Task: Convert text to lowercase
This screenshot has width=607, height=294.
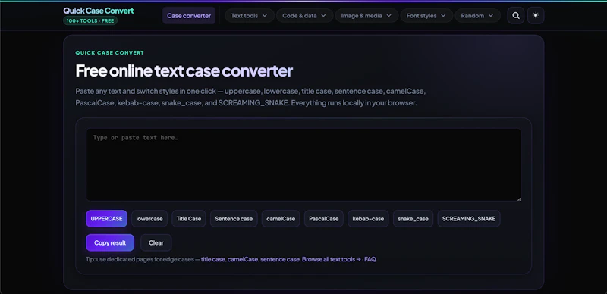Action: (149, 218)
